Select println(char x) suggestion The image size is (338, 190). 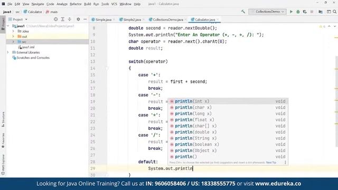pos(228,107)
